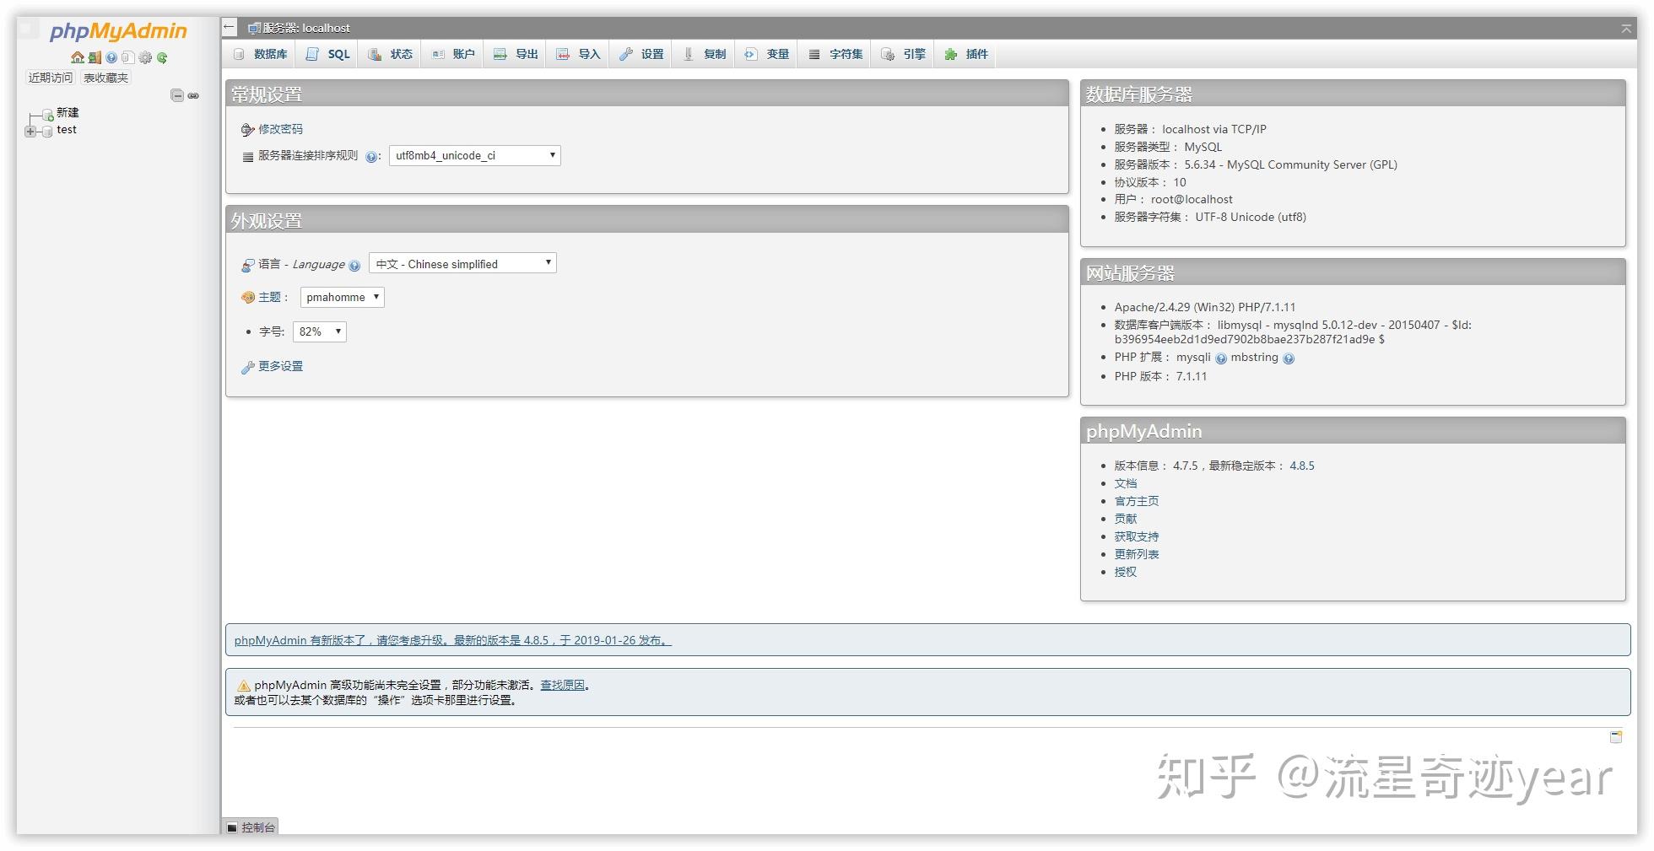Open panel settings with the gear icon
Viewport: 1654px width, 851px height.
[x=145, y=57]
